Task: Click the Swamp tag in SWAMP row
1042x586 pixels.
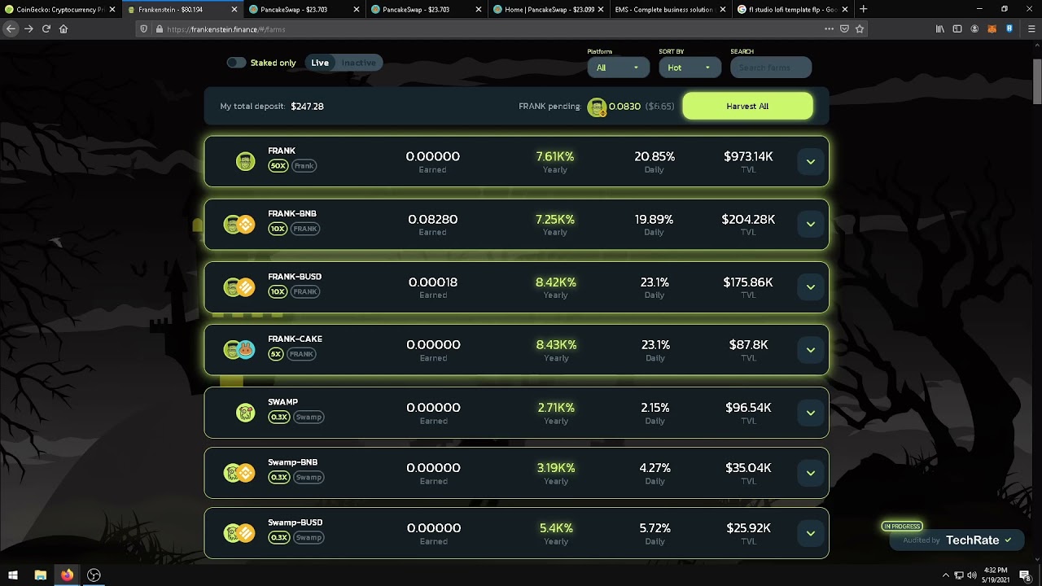Action: (x=309, y=417)
